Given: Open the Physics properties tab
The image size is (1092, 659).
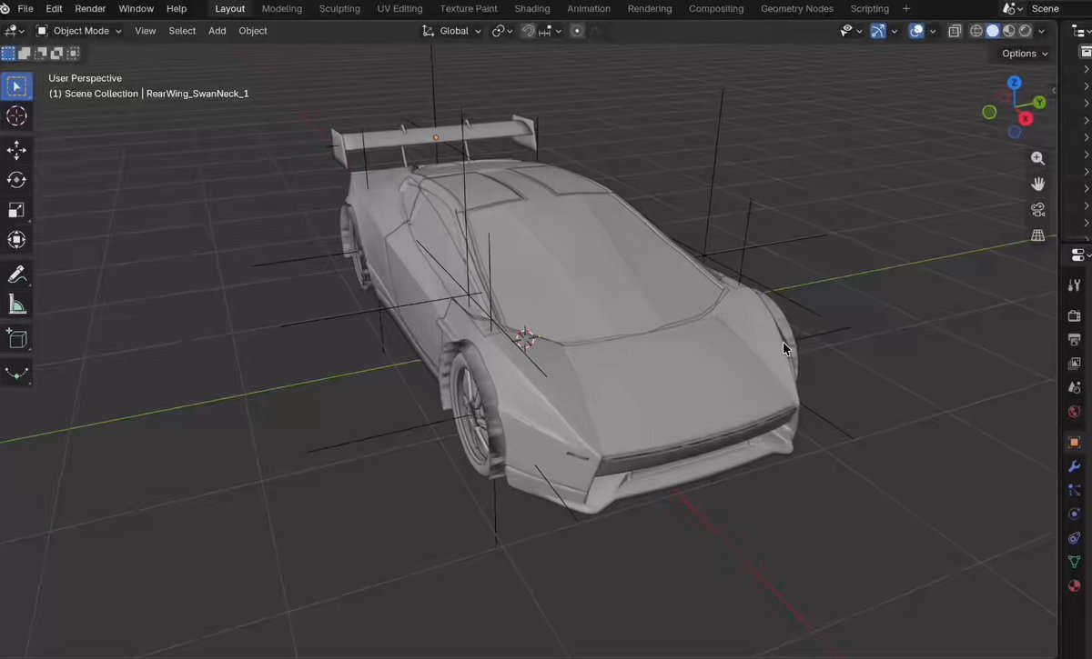Looking at the screenshot, I should pos(1075,514).
